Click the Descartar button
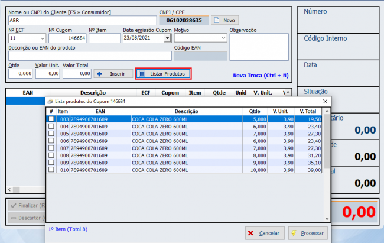The height and width of the screenshot is (243, 384). (x=27, y=218)
